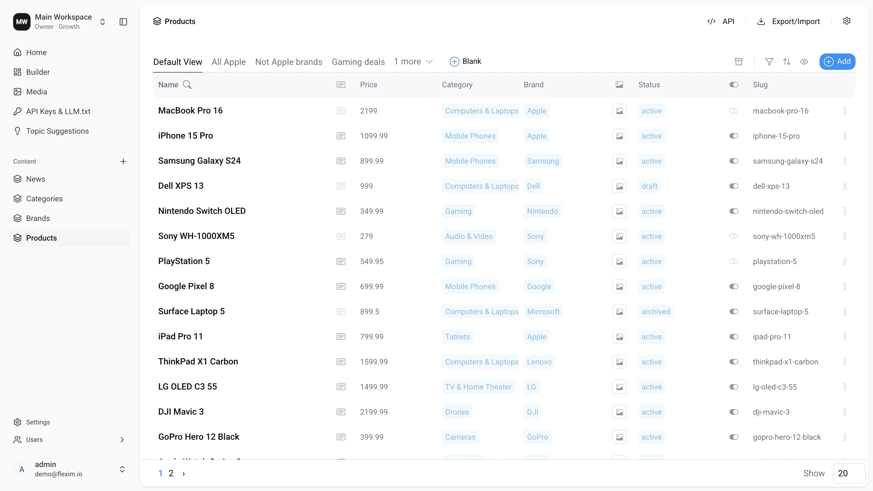Image resolution: width=873 pixels, height=491 pixels.
Task: Open Brands content type
Action: tap(38, 218)
